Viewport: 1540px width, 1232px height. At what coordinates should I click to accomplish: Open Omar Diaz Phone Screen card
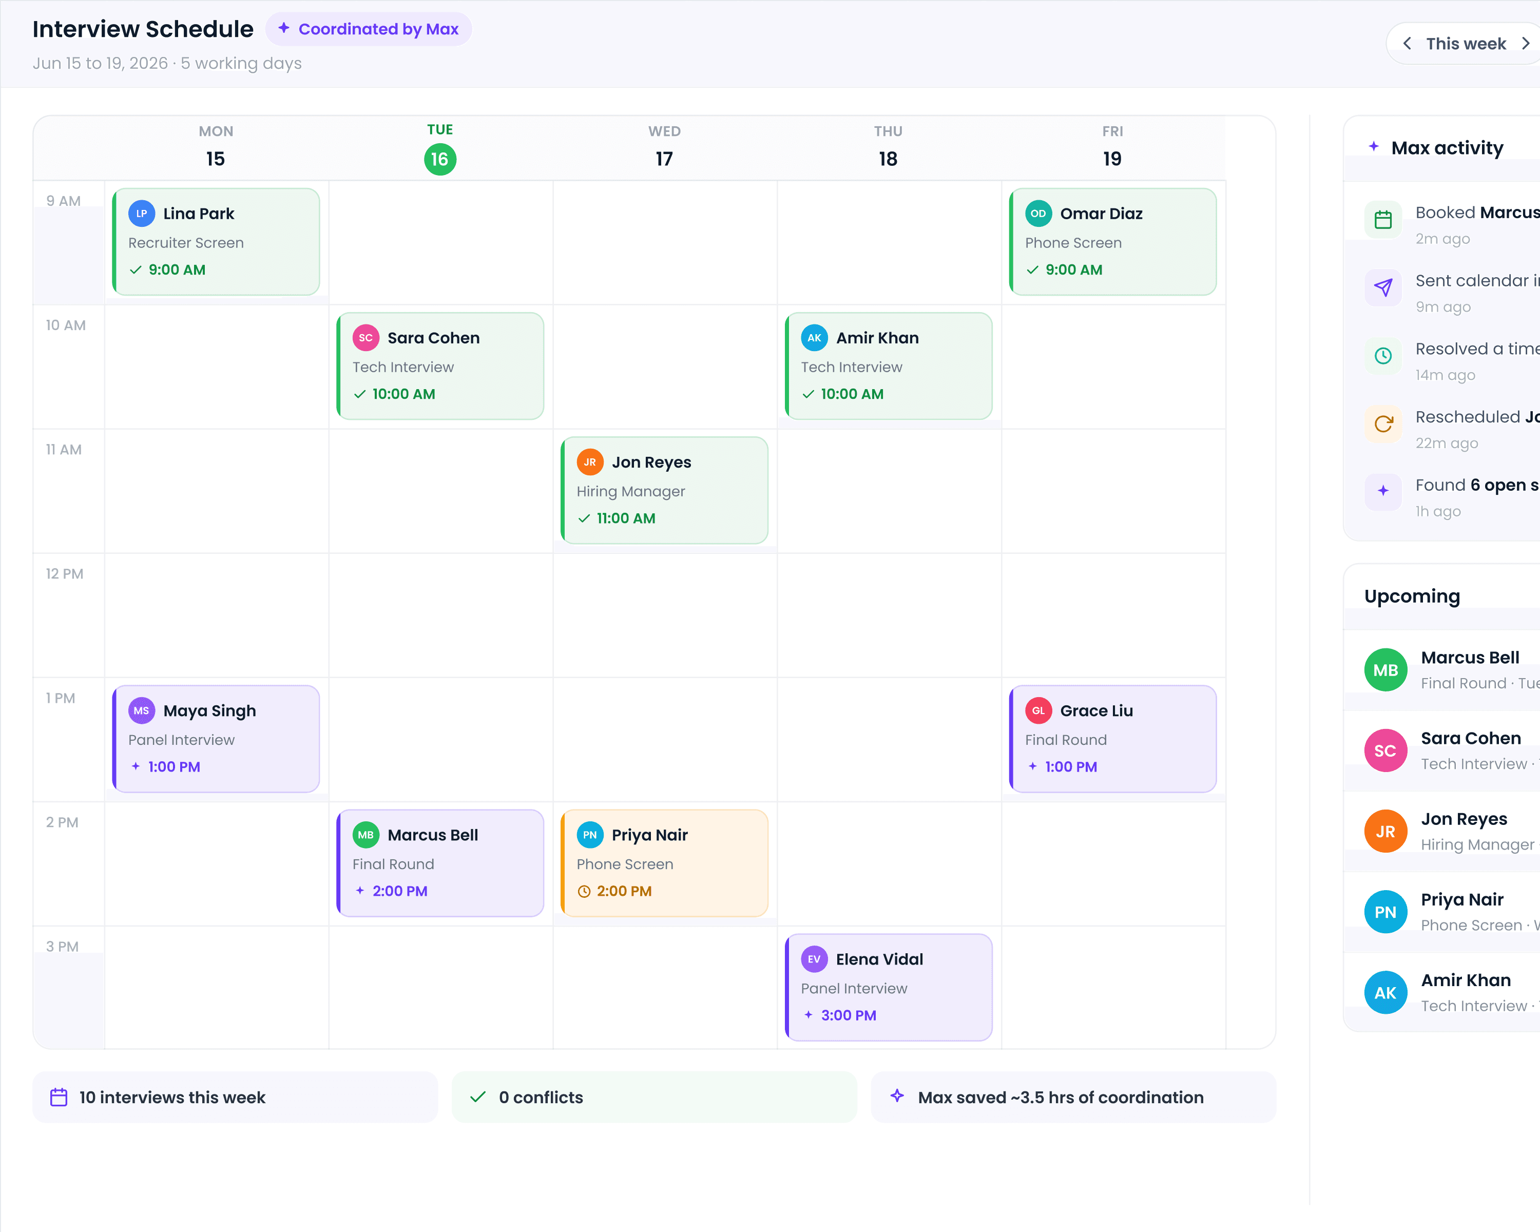(1112, 241)
